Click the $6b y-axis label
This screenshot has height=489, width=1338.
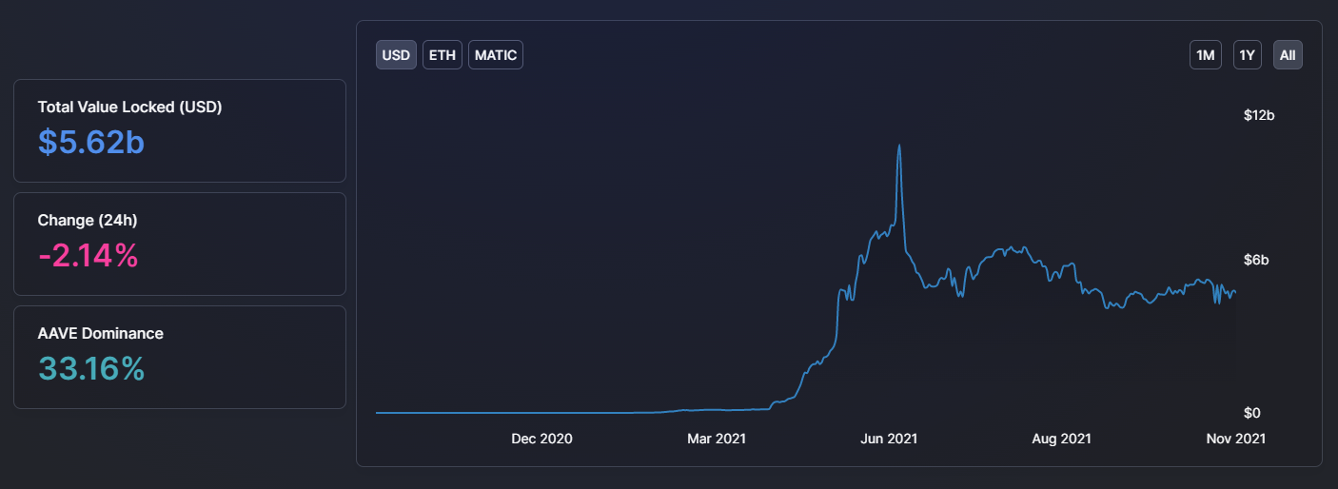point(1258,261)
